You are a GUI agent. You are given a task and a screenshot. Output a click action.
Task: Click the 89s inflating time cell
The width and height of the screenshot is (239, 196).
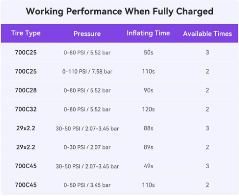148,147
